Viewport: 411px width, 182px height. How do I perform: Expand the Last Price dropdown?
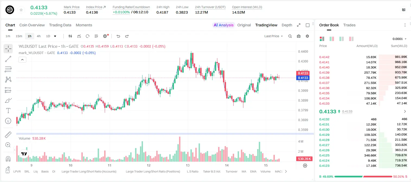(x=273, y=36)
